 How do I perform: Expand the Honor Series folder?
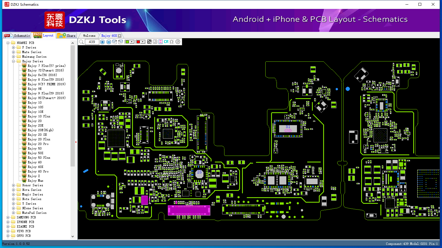point(13,185)
